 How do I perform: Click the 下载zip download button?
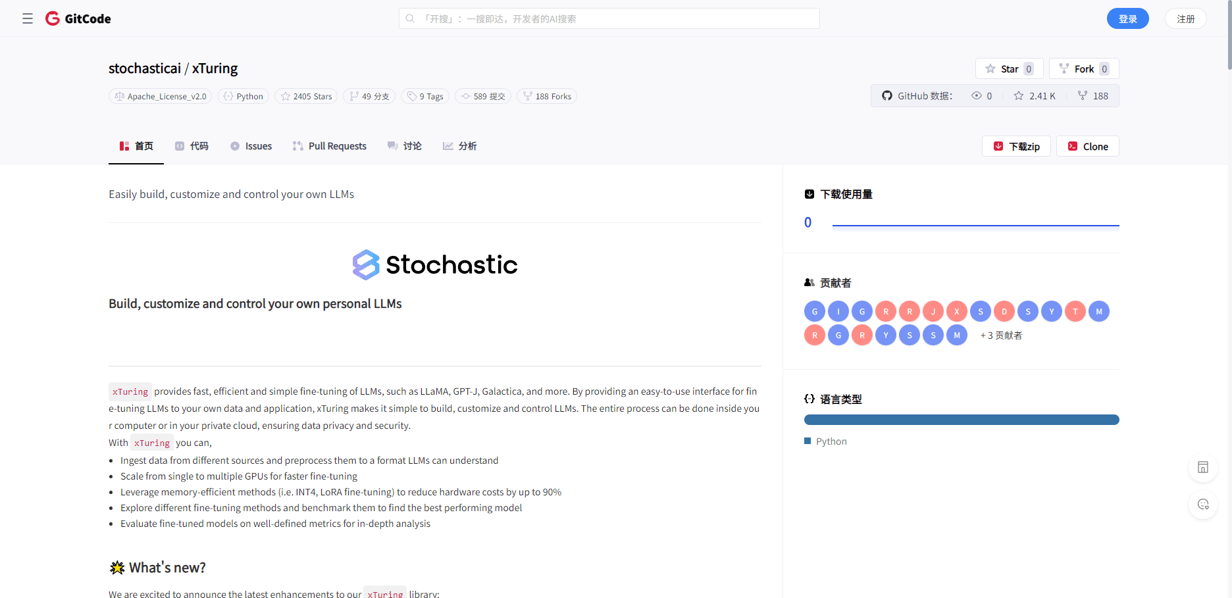[1016, 146]
